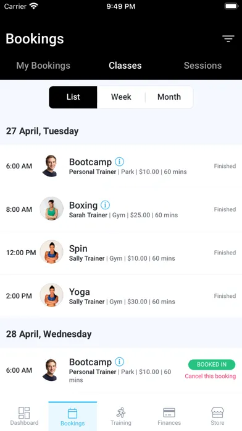
Task: Switch view to Month
Action: point(169,97)
